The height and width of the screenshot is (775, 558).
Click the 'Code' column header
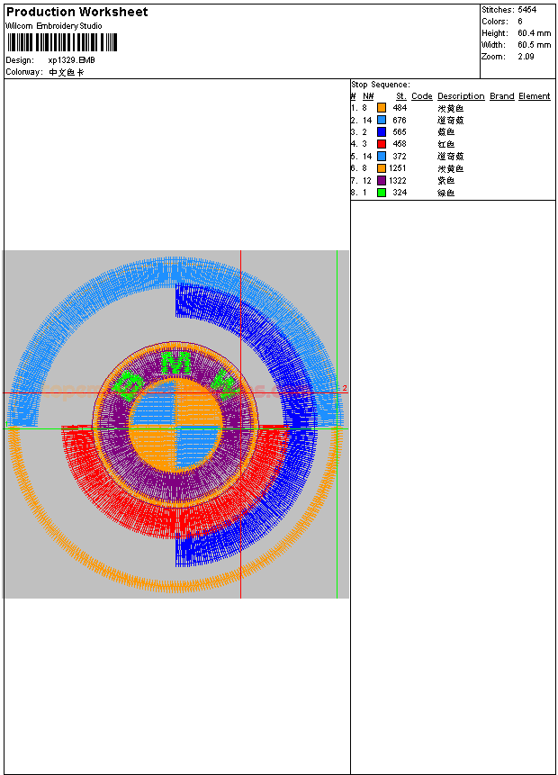coord(421,96)
